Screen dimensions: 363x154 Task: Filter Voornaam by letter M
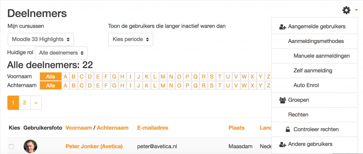tap(163, 76)
